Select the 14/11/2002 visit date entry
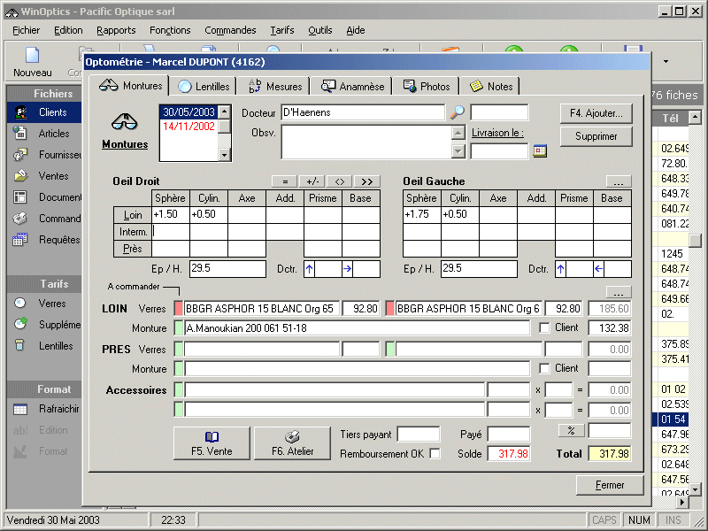 pos(188,127)
